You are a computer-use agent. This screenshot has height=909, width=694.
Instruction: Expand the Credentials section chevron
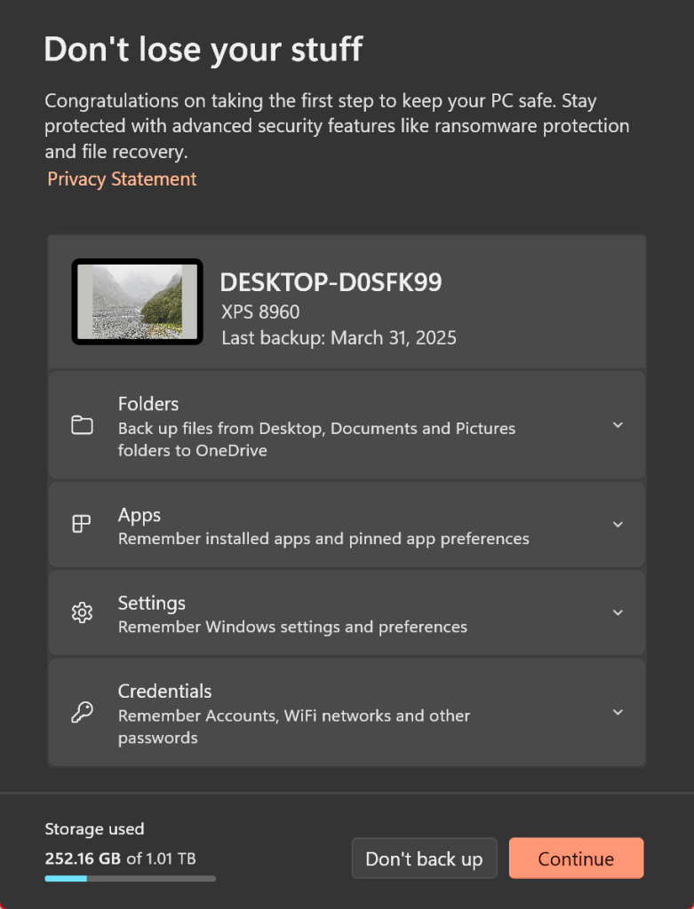pos(618,712)
